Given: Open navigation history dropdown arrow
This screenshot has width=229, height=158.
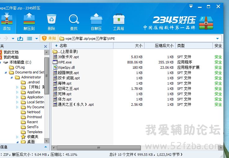Looking at the screenshot, I should pyautogui.click(x=13, y=39).
